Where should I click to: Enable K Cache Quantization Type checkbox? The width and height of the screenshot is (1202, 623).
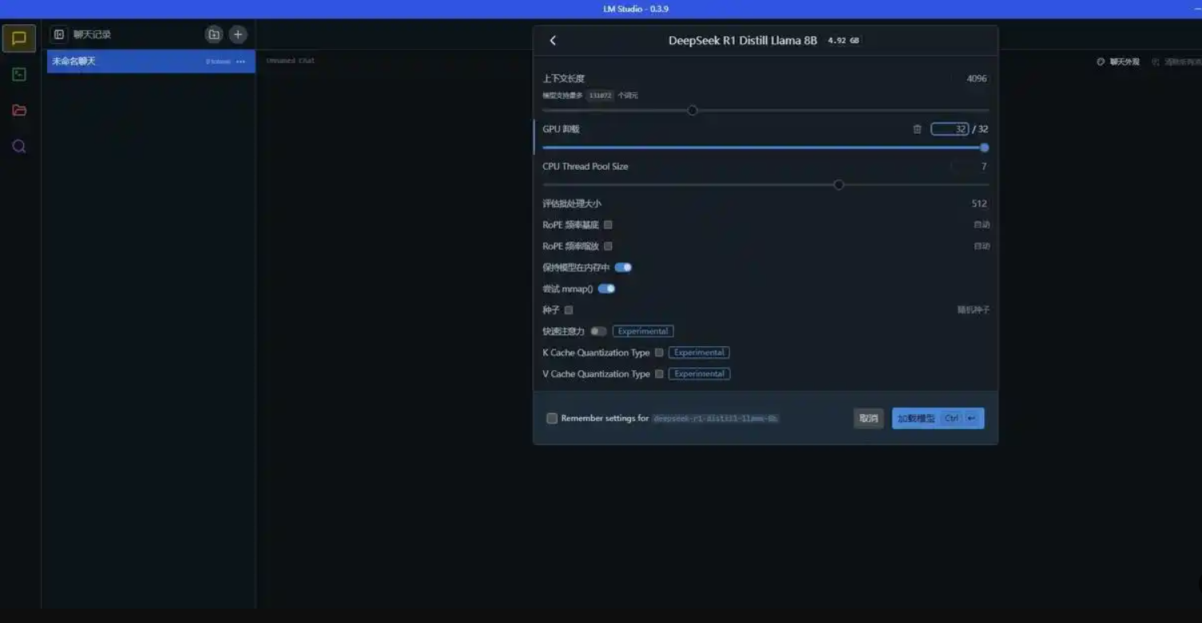pos(659,353)
